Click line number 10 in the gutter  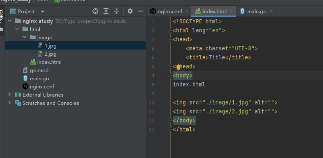151,103
